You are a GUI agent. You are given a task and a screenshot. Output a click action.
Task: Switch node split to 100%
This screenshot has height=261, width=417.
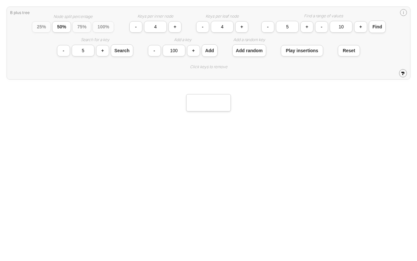click(103, 27)
